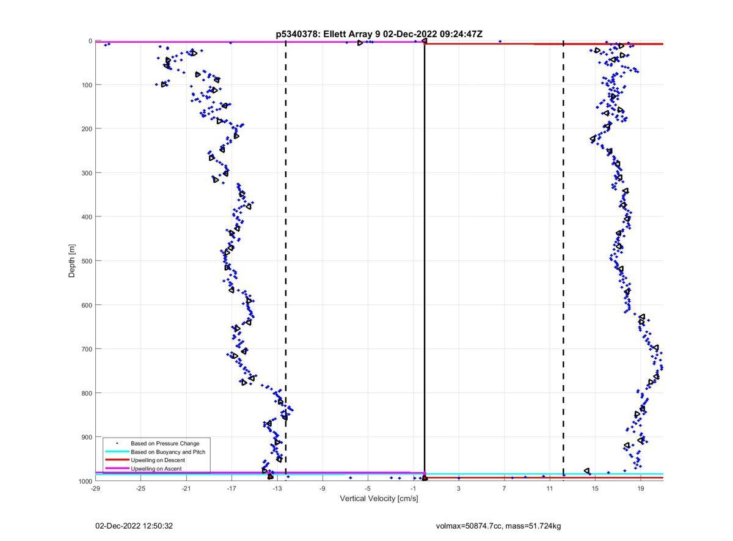733x541 pixels.
Task: Click the depth tick label 100
Action: 87,85
